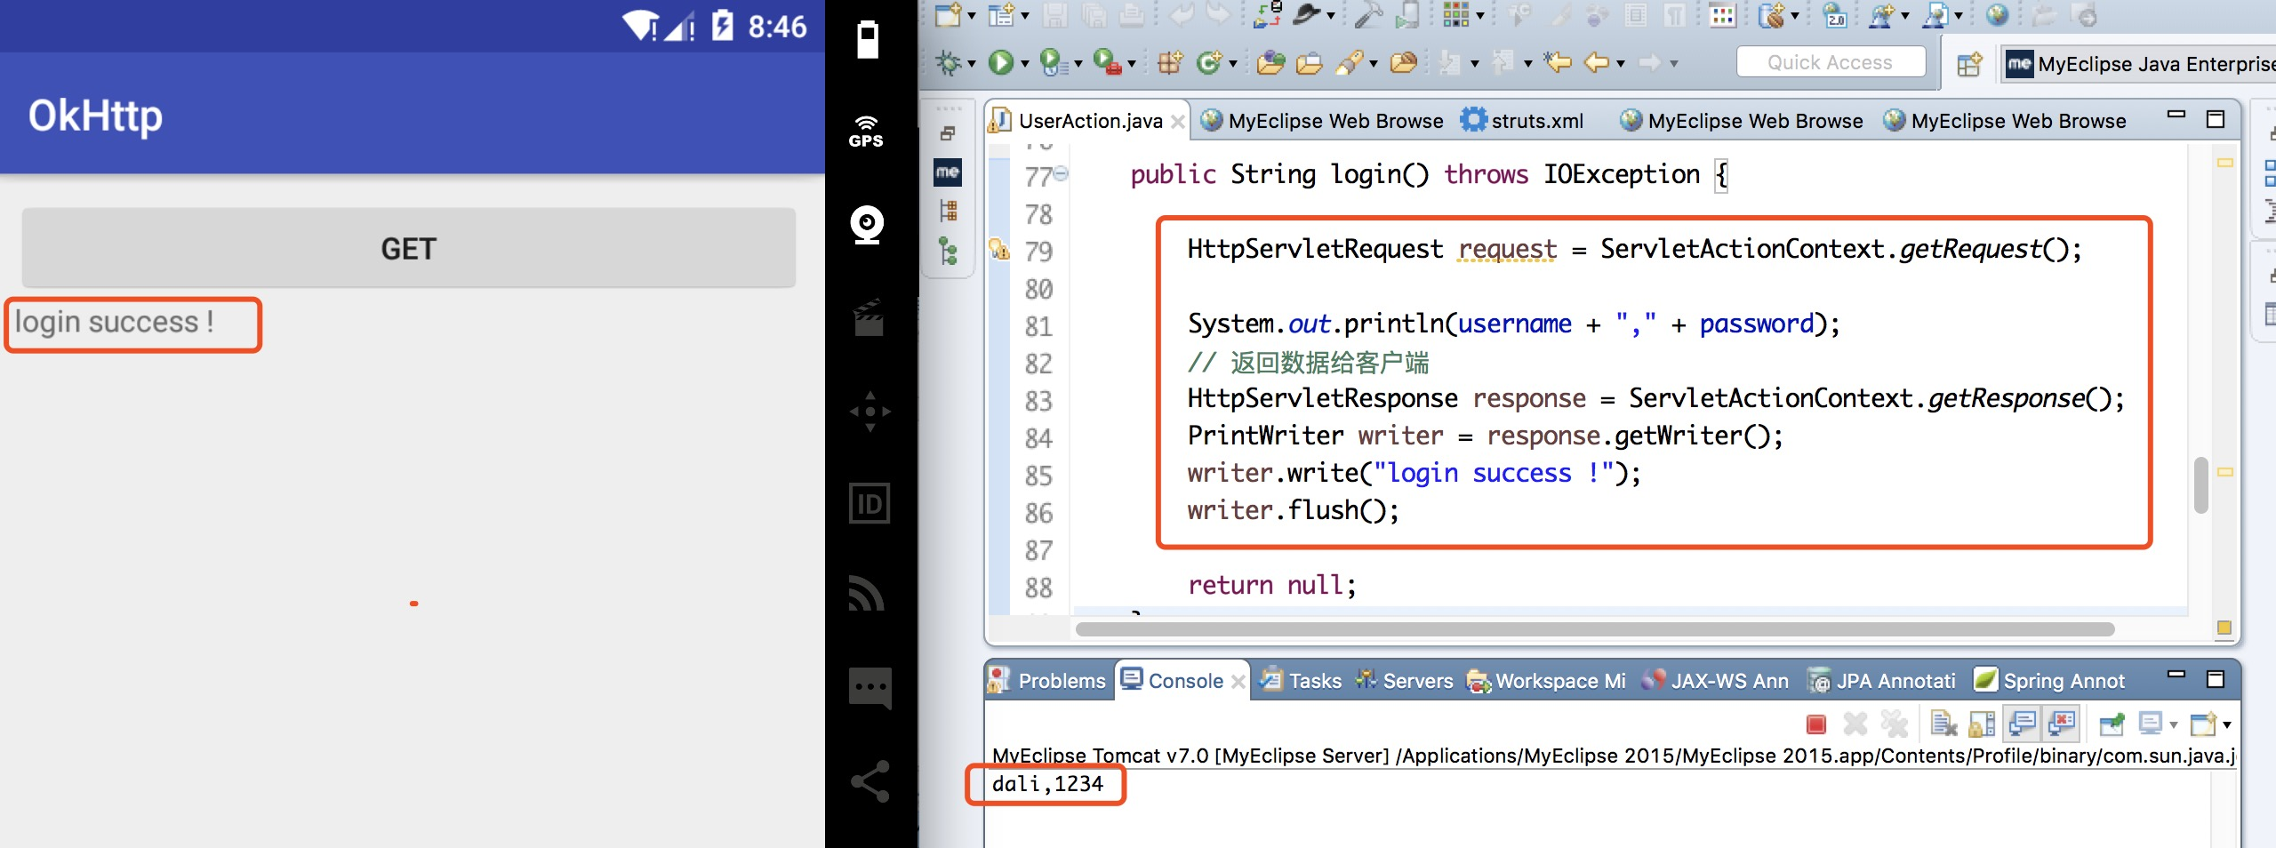Image resolution: width=2276 pixels, height=848 pixels.
Task: Switch to the Spring Annotations tab
Action: click(x=2049, y=681)
